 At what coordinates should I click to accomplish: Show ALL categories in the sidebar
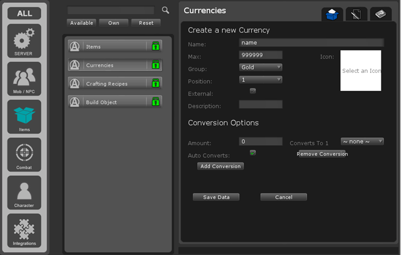point(24,13)
